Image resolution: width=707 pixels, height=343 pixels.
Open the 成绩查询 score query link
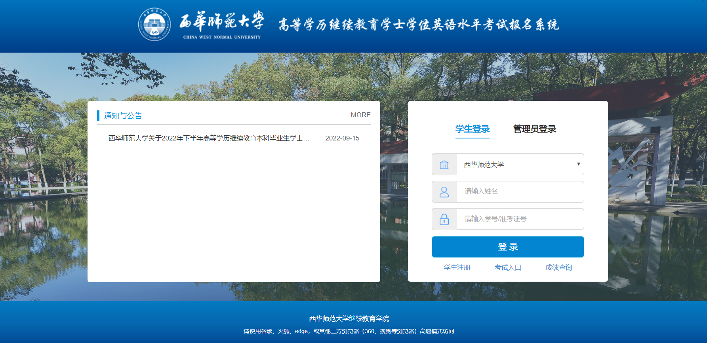point(558,267)
